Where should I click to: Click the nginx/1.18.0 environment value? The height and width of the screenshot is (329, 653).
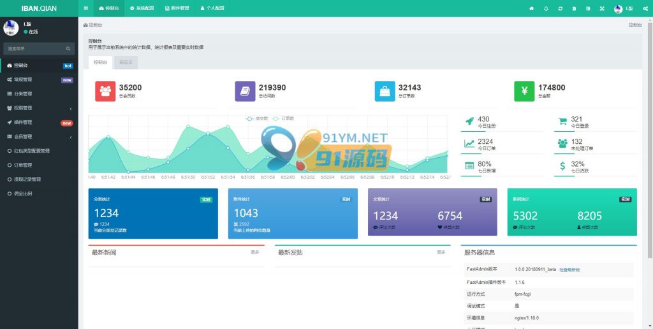point(526,318)
